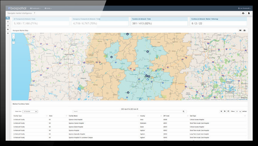258x146 pixels.
Task: Click first export icon left of Show entries
Action: pyautogui.click(x=221, y=111)
